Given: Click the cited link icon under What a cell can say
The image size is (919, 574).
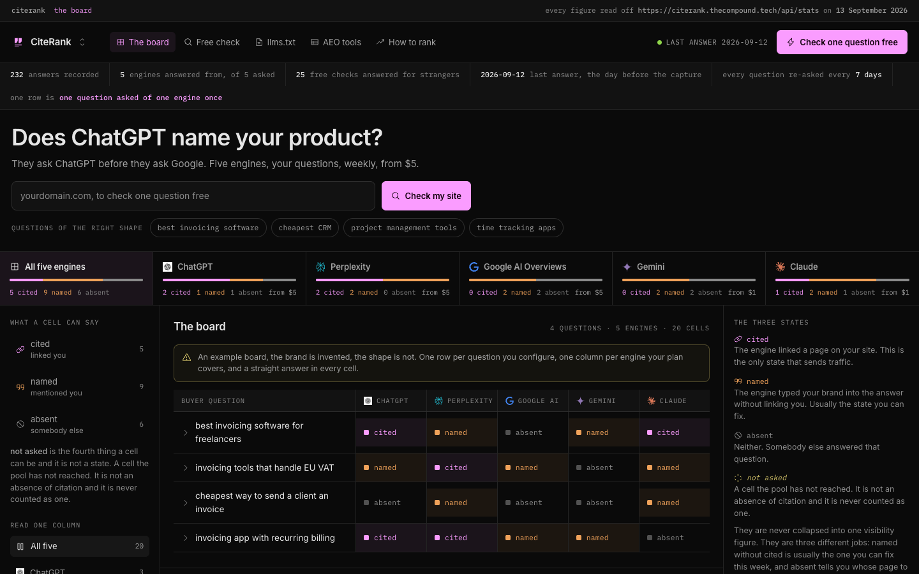Looking at the screenshot, I should tap(20, 350).
